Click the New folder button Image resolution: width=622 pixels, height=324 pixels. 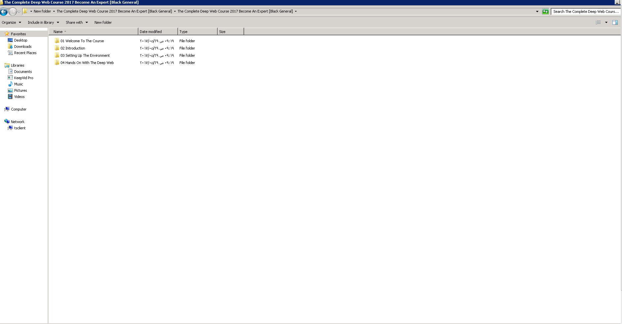click(103, 22)
